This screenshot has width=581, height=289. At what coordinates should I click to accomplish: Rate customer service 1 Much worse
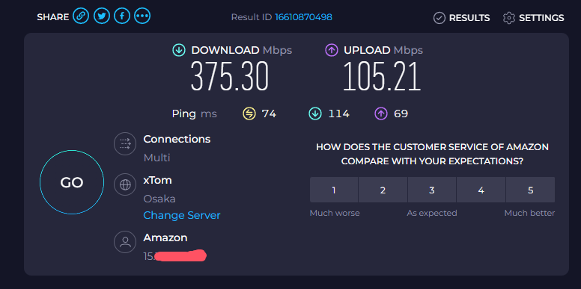point(334,190)
